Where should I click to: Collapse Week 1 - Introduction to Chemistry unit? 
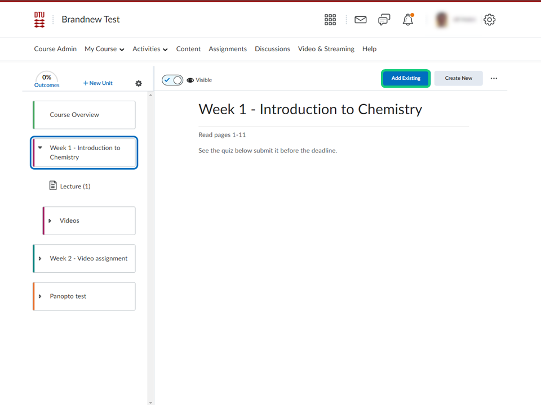[41, 148]
